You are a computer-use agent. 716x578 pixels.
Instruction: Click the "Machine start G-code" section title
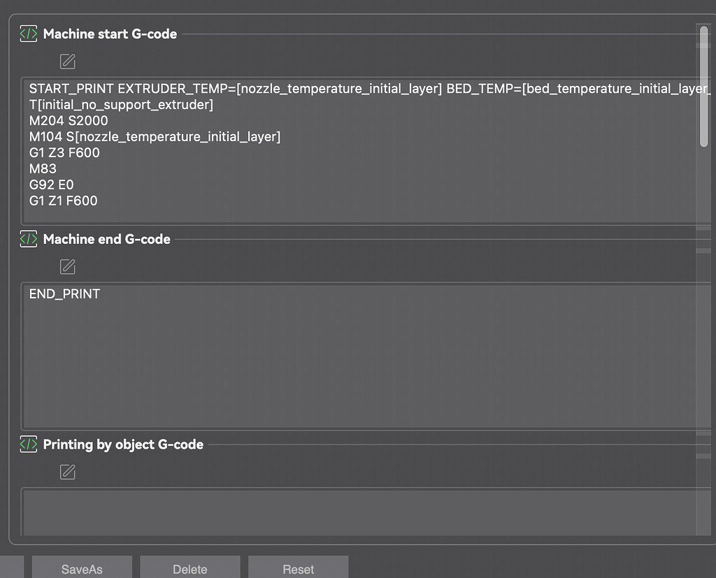[110, 34]
